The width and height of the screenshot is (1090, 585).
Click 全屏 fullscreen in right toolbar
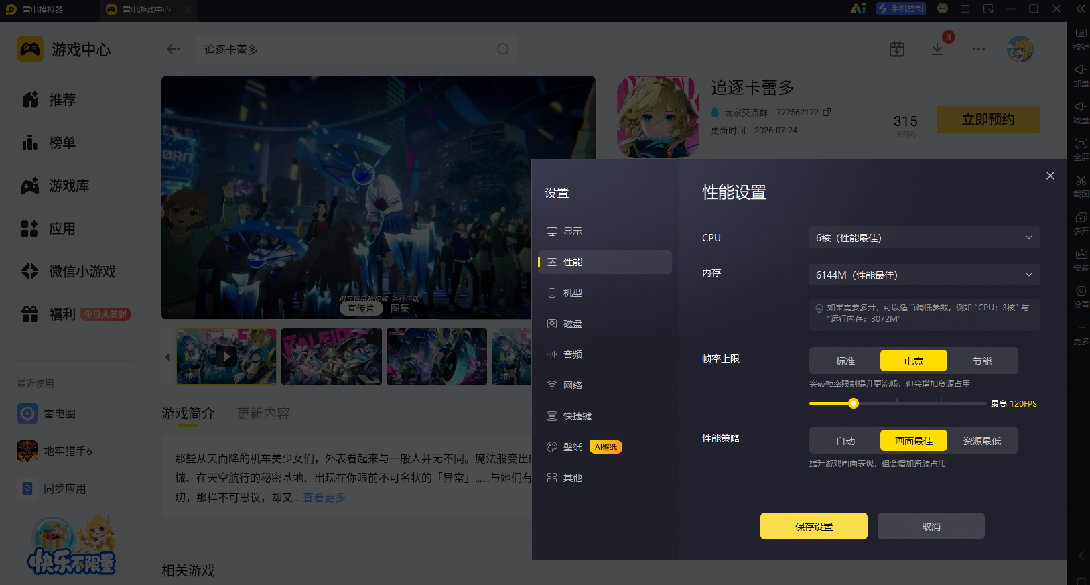1081,150
